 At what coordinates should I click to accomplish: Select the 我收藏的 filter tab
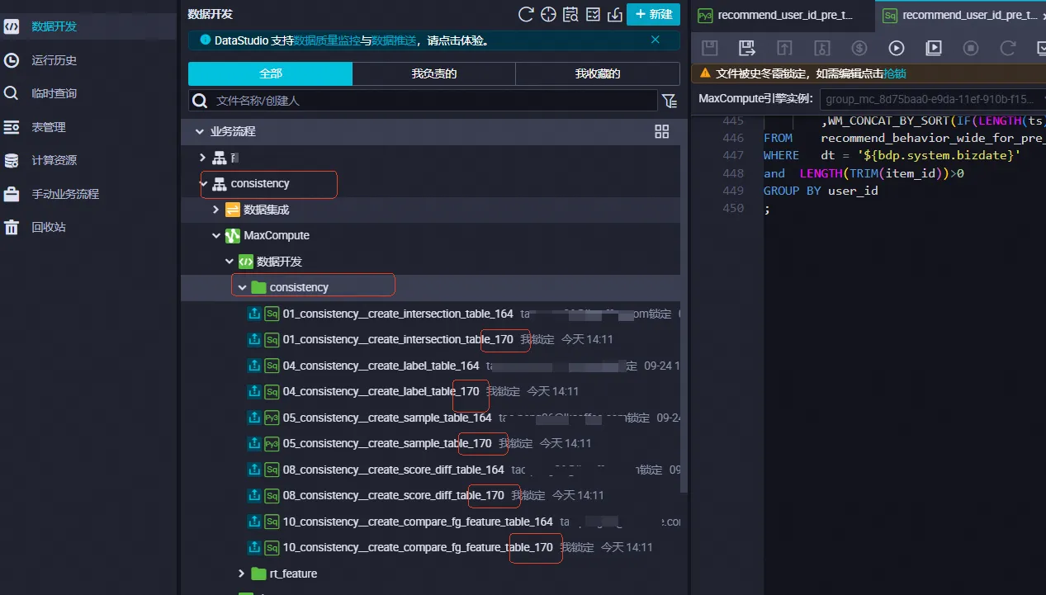point(598,73)
